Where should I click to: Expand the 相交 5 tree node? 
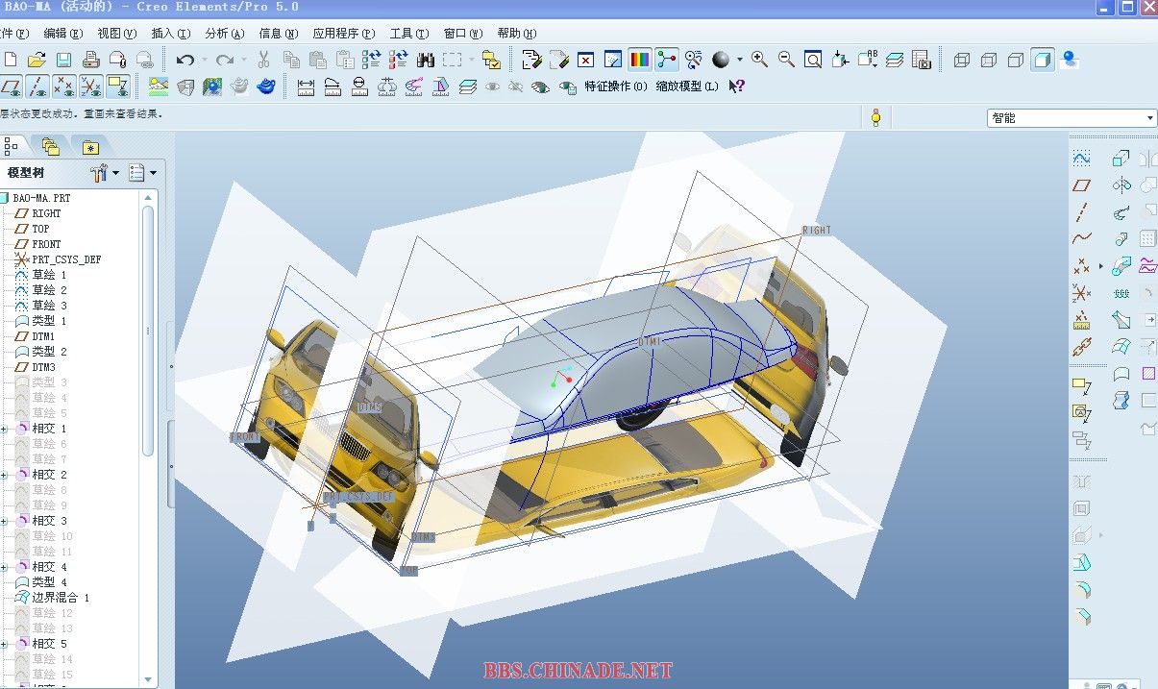(x=5, y=644)
